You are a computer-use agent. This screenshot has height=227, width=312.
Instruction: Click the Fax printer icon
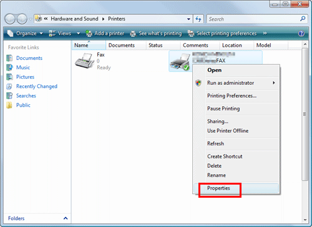pyautogui.click(x=84, y=60)
